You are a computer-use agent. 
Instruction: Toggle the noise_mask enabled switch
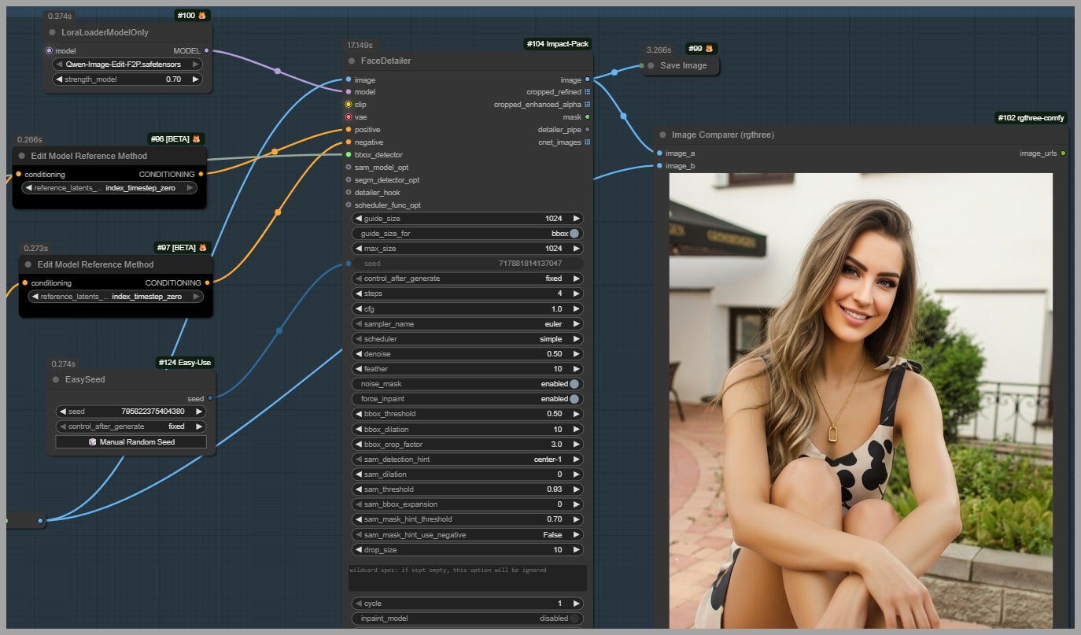pos(574,384)
